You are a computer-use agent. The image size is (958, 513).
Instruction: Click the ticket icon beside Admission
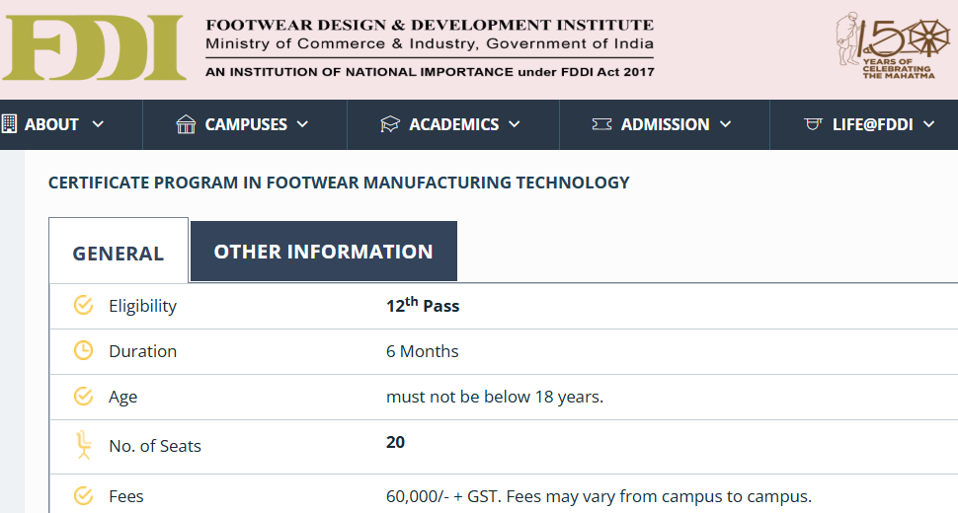click(x=601, y=124)
